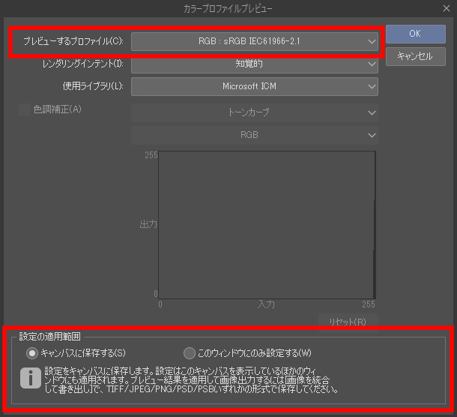
Task: Open the プレビューするプロファイル dropdown
Action: tap(255, 41)
